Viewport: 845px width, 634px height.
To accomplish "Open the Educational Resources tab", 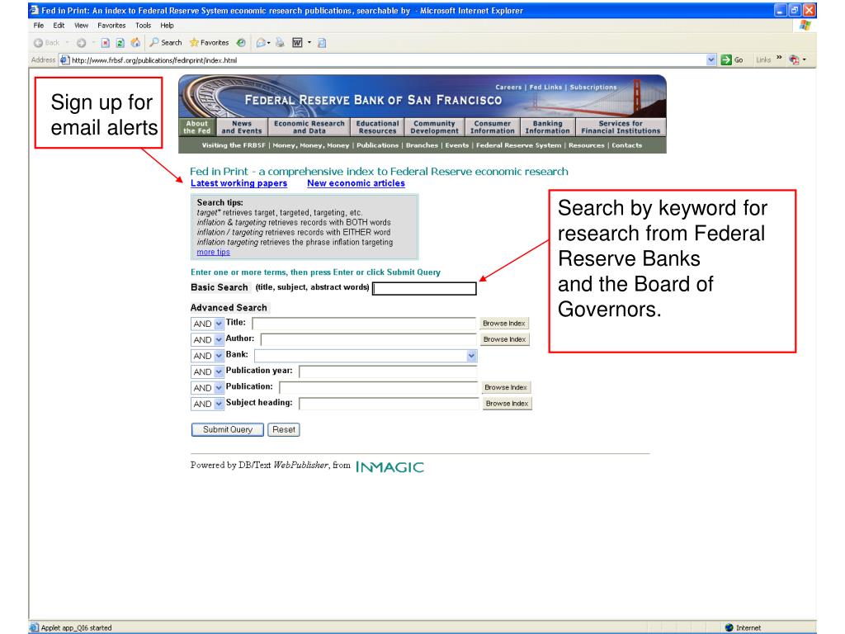I will click(x=378, y=127).
